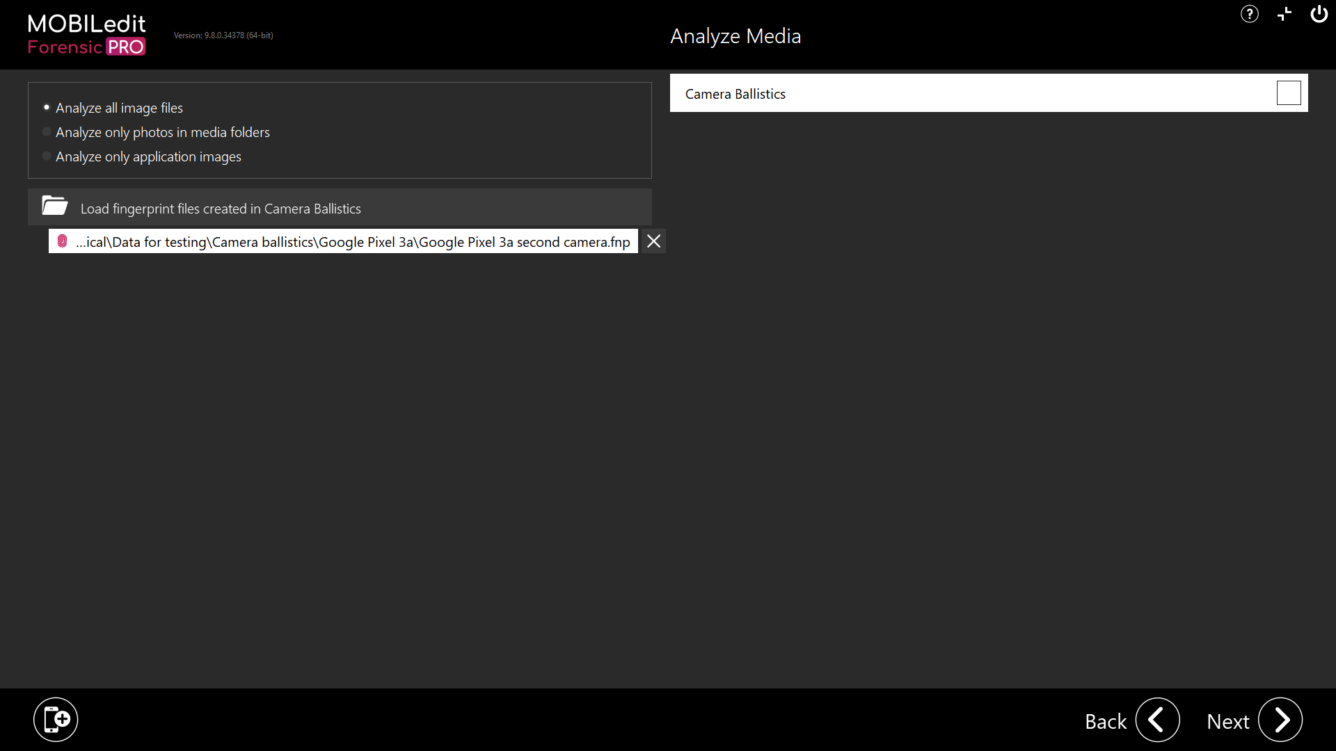Image resolution: width=1336 pixels, height=751 pixels.
Task: Select the Google Pixel 3a second camera.fnp entry
Action: (343, 241)
